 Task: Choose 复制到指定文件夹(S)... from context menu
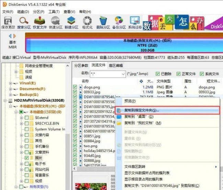[x=167, y=110]
